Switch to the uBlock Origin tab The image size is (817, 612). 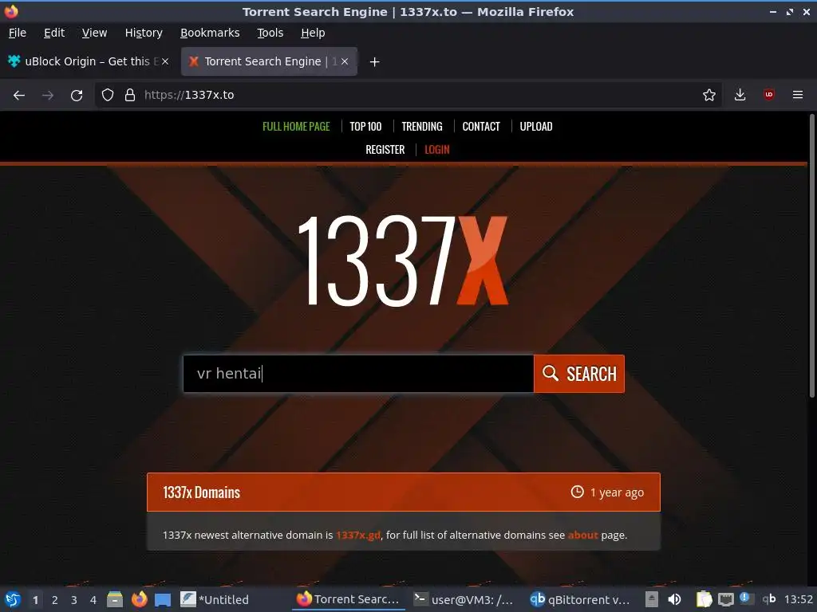[88, 61]
